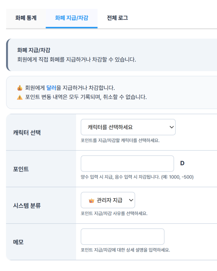Screen dimensions: 217x271
Task: Click into the 메모 text field
Action: pos(122,236)
